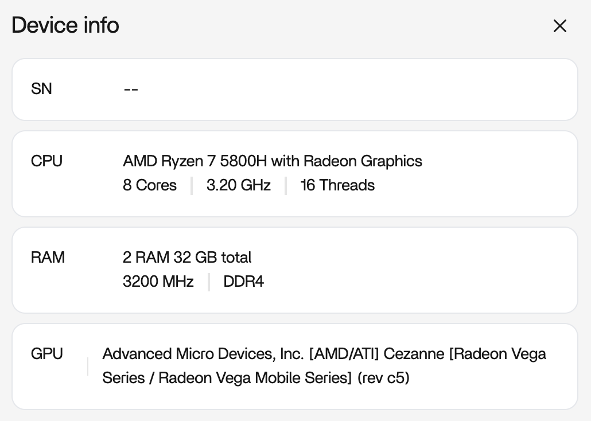Image resolution: width=591 pixels, height=421 pixels.
Task: Click the empty serial number value
Action: [x=131, y=89]
